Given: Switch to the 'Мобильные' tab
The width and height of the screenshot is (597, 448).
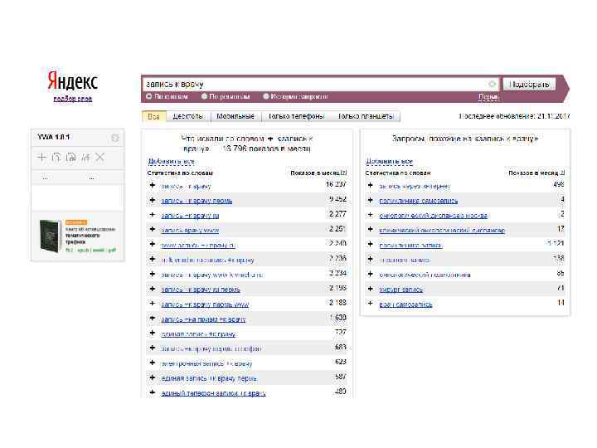Looking at the screenshot, I should (235, 117).
